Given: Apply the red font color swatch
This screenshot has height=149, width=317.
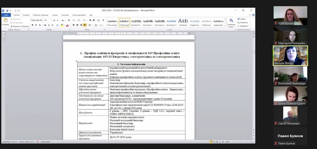Looking at the screenshot, I should (67, 25).
